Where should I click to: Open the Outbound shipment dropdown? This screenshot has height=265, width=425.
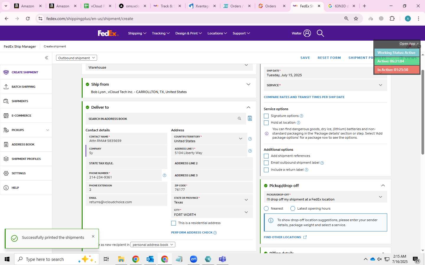pyautogui.click(x=76, y=58)
